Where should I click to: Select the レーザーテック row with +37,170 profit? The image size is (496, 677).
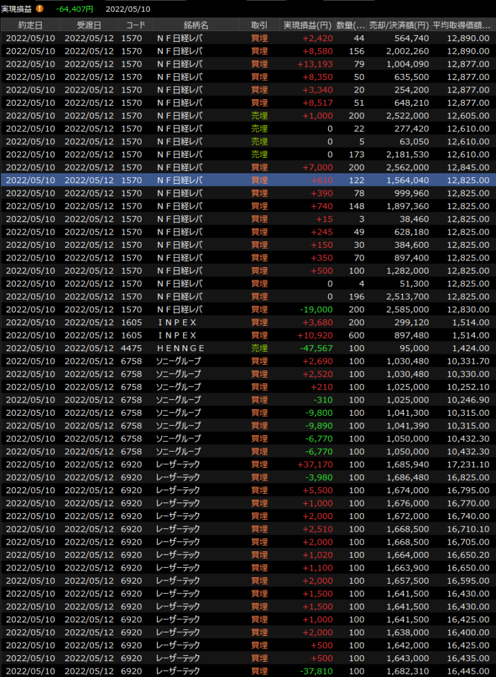coord(248,464)
